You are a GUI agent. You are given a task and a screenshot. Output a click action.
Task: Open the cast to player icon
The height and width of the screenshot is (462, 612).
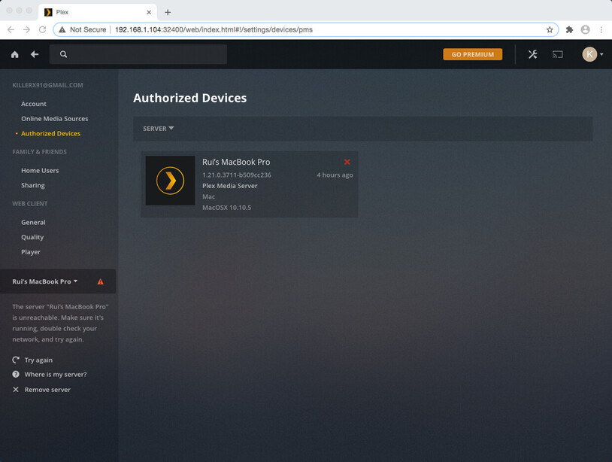pos(557,54)
